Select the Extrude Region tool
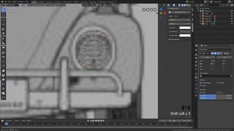The height and width of the screenshot is (131, 234). click(x=3, y=48)
